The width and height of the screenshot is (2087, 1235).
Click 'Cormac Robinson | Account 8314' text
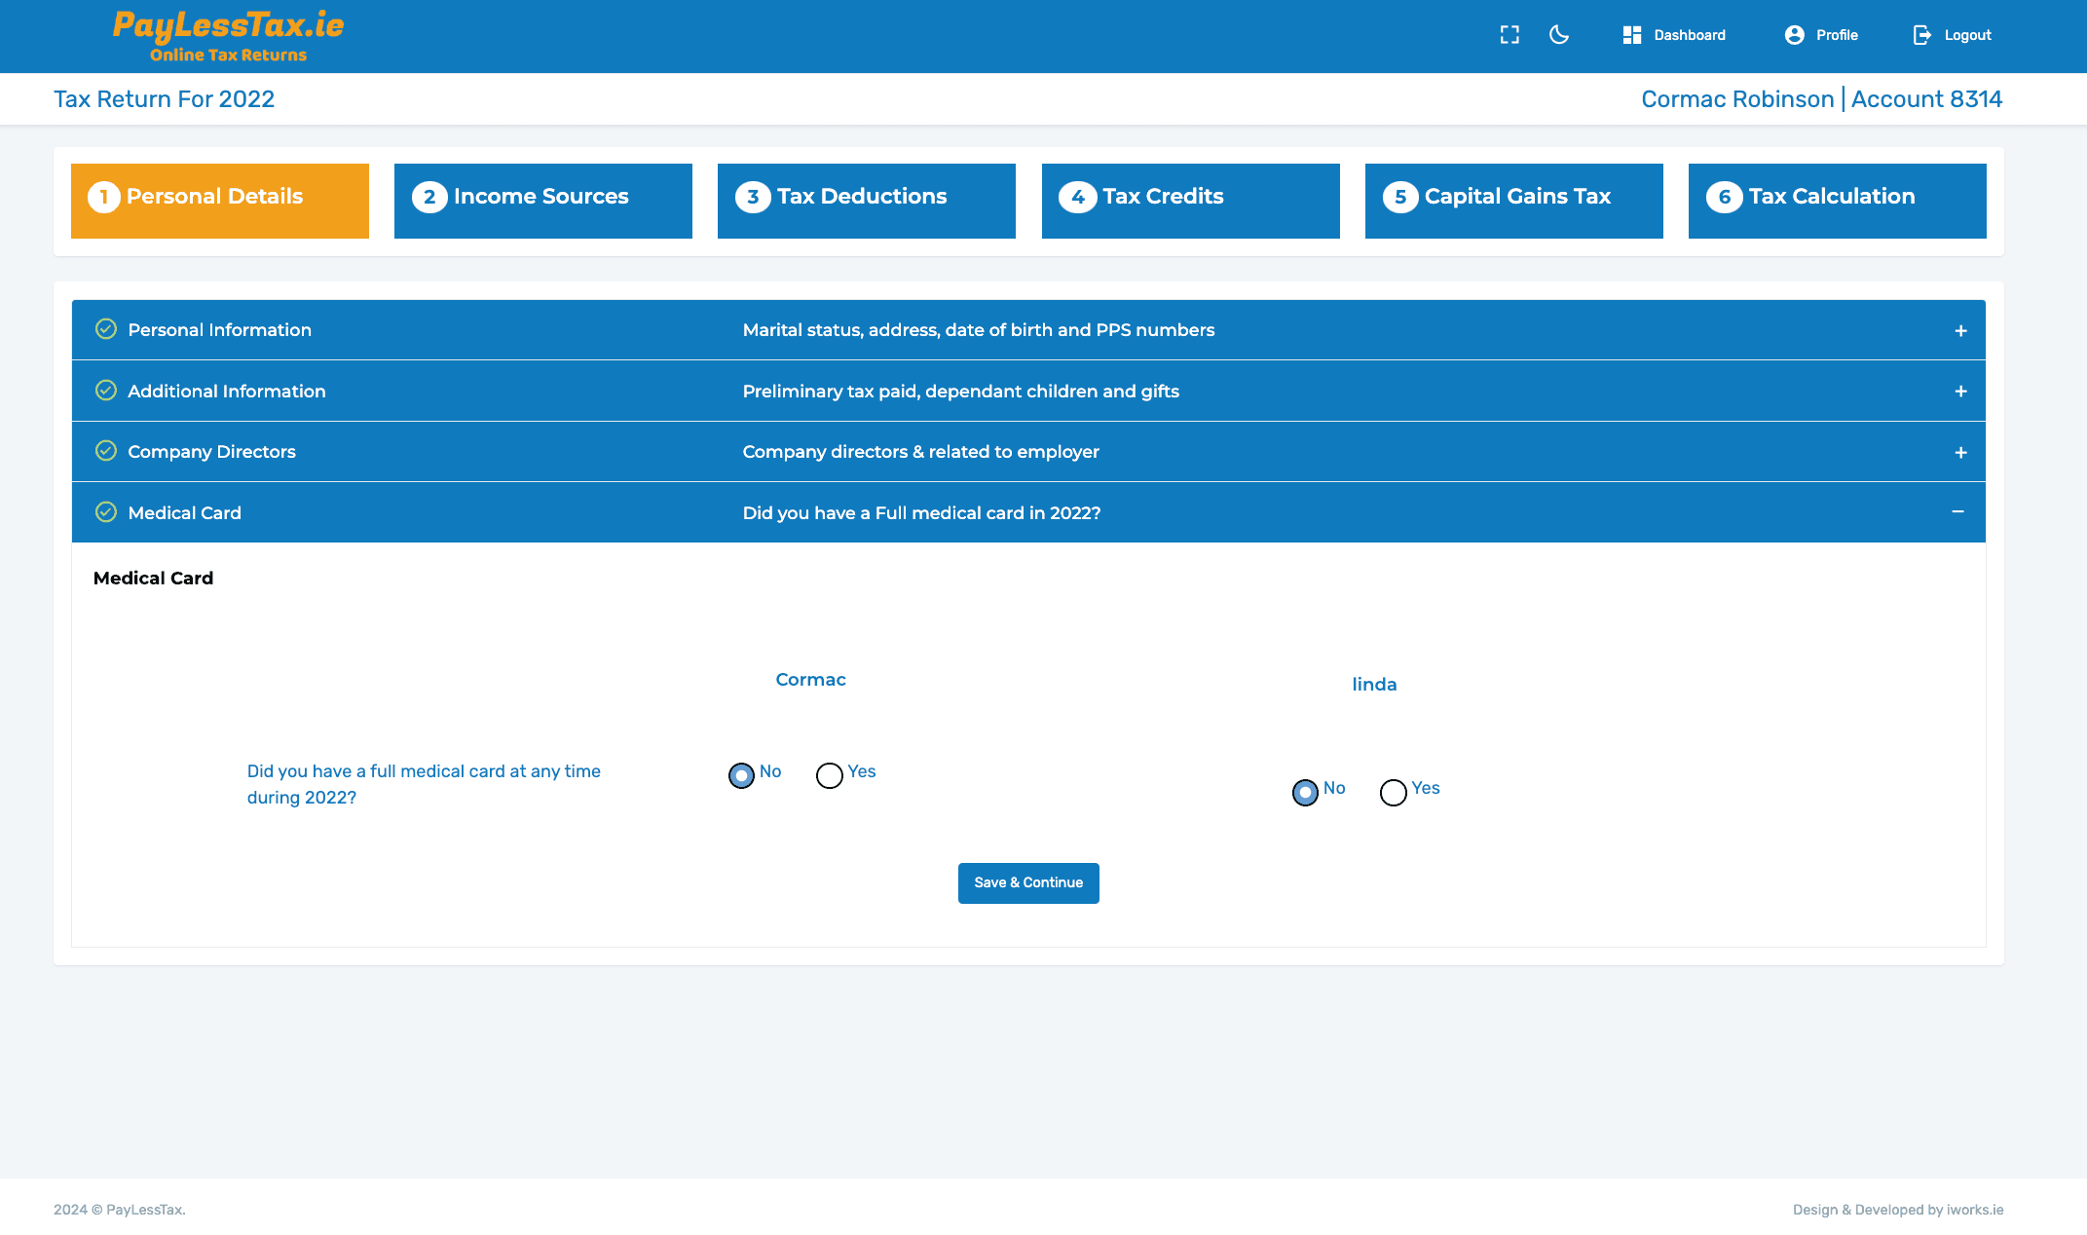click(x=1821, y=99)
